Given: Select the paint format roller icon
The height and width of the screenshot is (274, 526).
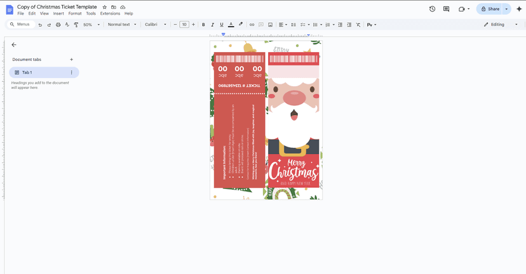Looking at the screenshot, I should (x=76, y=25).
